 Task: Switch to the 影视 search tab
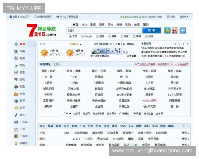tap(93, 25)
